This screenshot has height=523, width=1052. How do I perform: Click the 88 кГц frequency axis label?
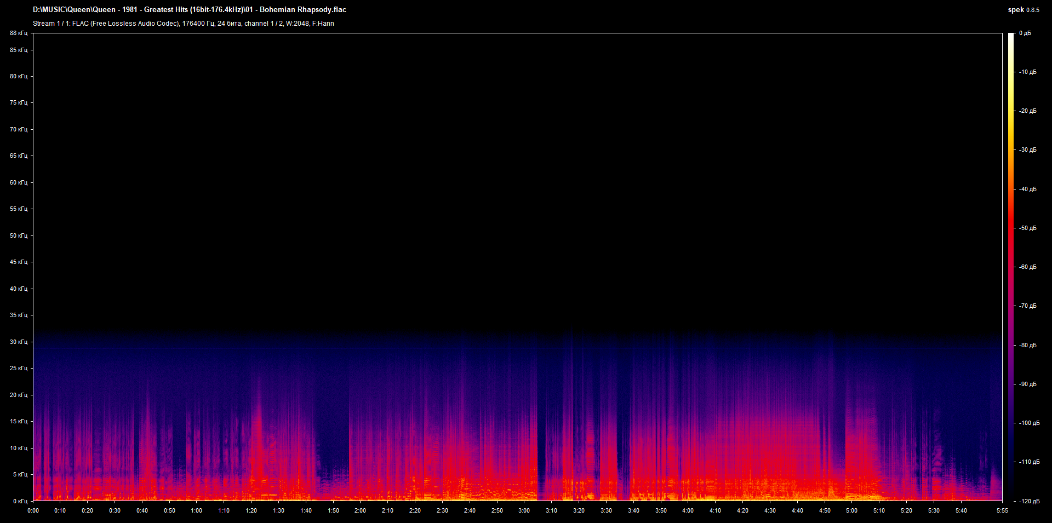[19, 33]
